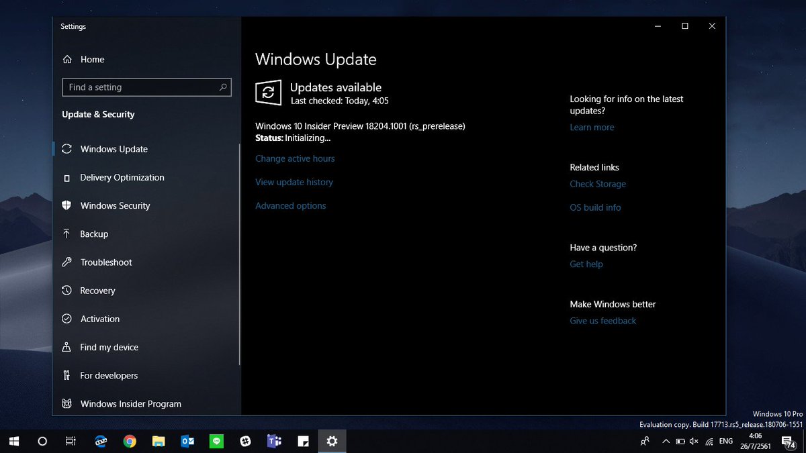
Task: Open Troubleshoot settings page
Action: 146,262
